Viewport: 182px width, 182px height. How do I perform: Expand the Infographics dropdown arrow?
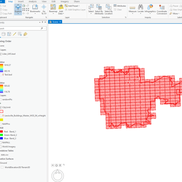(x=150, y=14)
